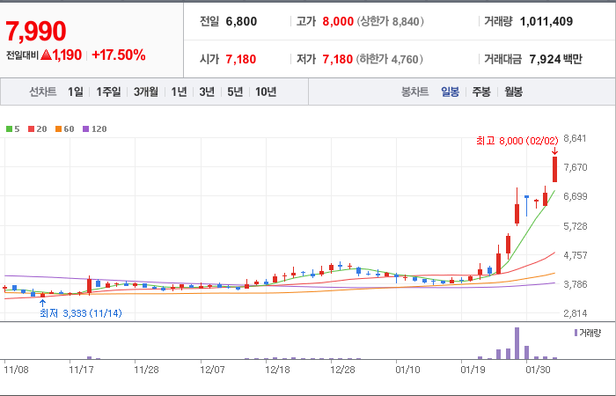The image size is (616, 396).
Task: Click the 전일대비 label
Action: [22, 55]
